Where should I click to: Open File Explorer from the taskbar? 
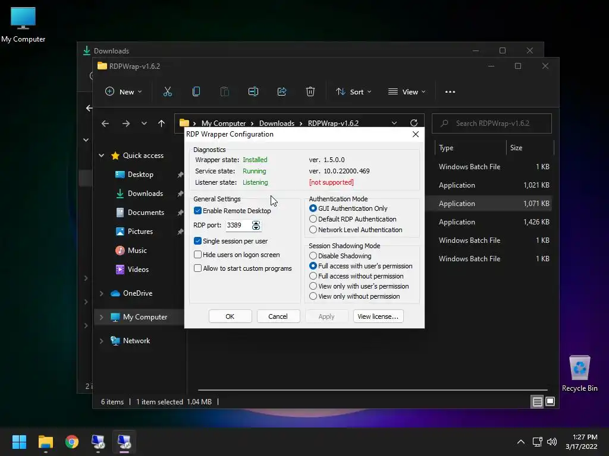[45, 442]
